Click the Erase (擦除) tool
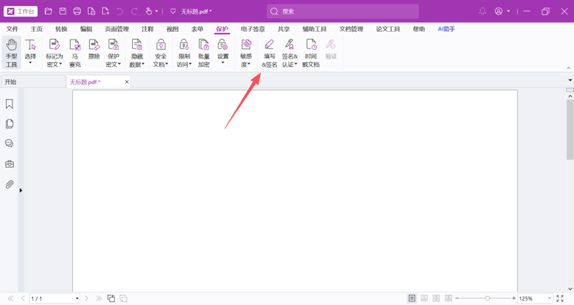This screenshot has height=305, width=574. (94, 52)
